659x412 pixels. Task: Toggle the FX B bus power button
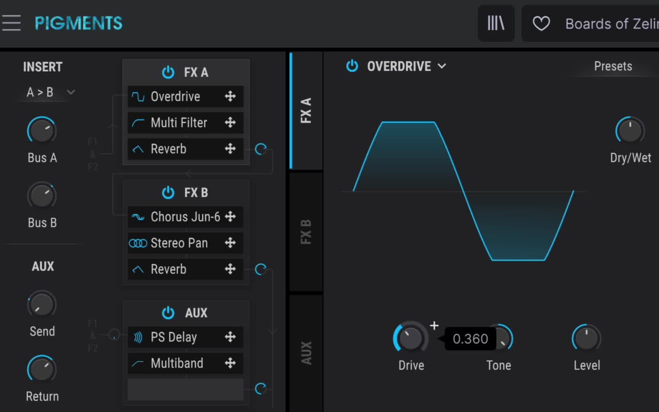(168, 192)
